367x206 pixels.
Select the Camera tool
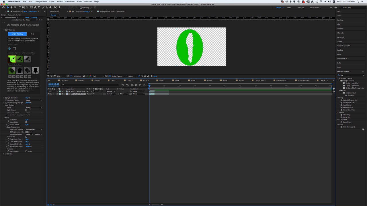[23, 7]
